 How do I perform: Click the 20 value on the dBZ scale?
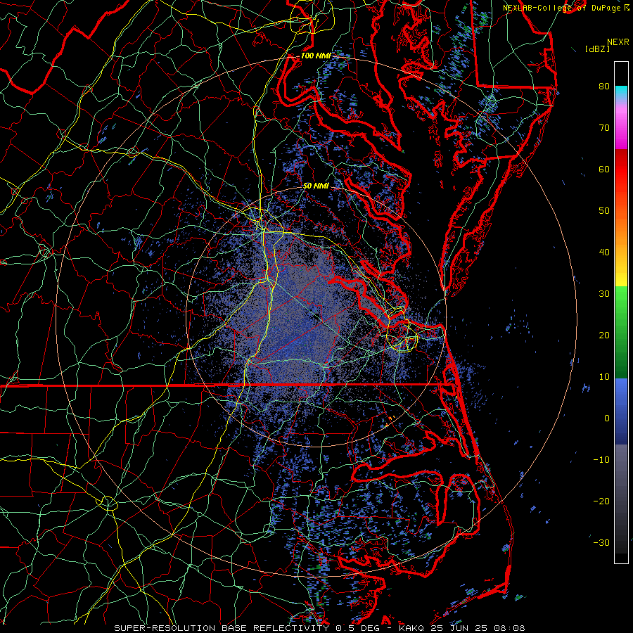(604, 335)
